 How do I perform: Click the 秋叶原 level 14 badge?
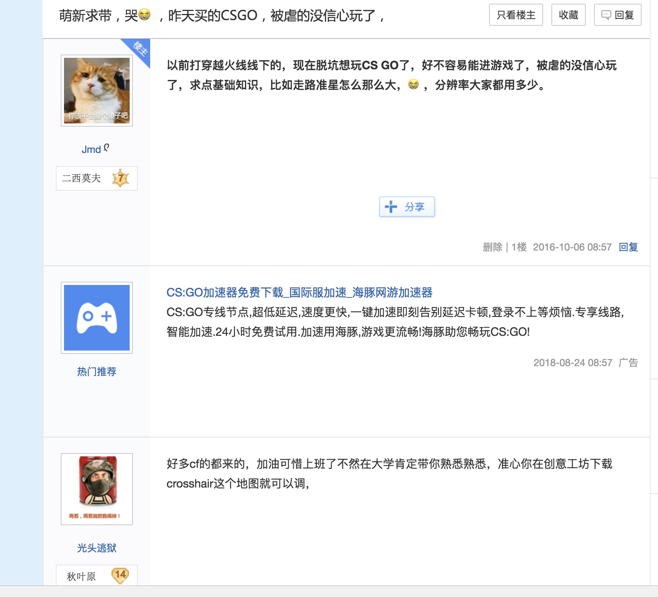[x=97, y=576]
